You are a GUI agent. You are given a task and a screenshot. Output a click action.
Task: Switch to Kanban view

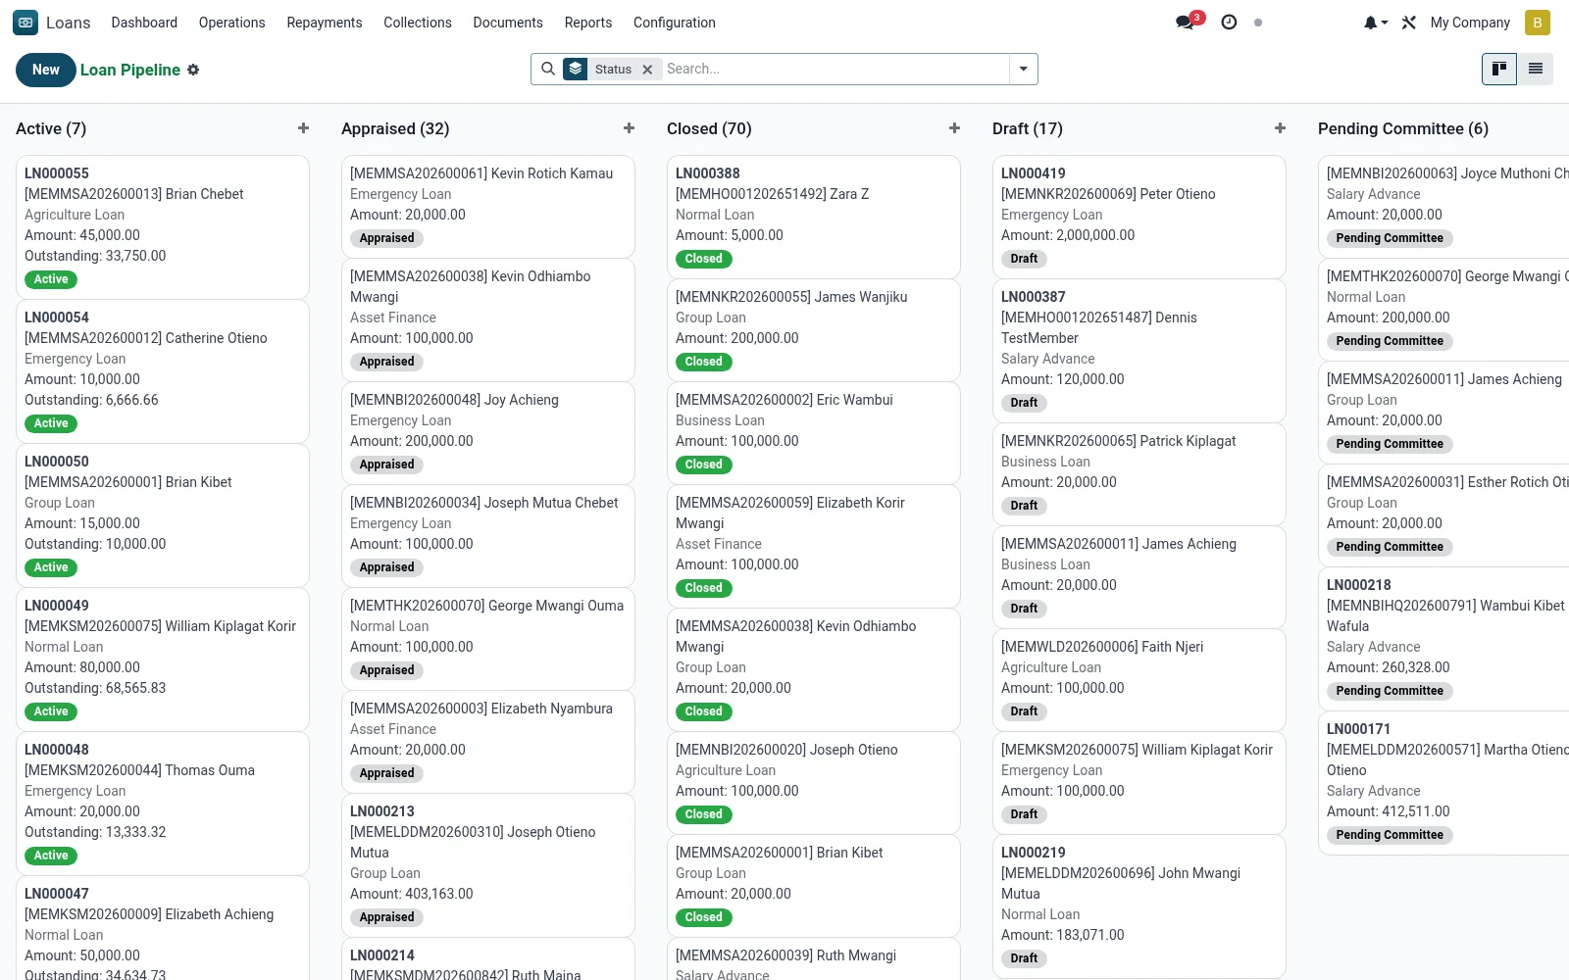tap(1499, 69)
